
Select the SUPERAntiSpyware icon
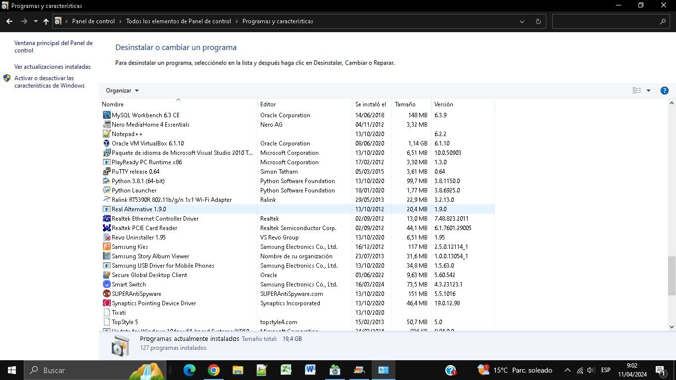(x=106, y=294)
